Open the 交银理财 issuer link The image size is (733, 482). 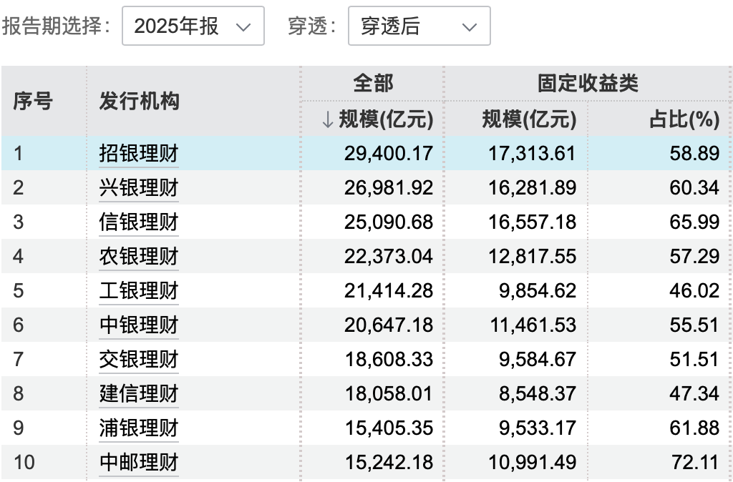click(139, 359)
